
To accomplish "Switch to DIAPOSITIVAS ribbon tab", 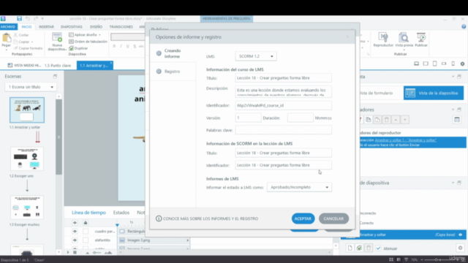I will point(72,26).
